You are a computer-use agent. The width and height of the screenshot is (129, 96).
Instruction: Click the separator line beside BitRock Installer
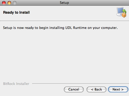coord(80,83)
